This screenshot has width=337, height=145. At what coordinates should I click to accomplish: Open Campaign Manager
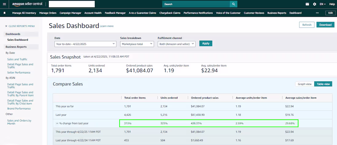coord(70,13)
